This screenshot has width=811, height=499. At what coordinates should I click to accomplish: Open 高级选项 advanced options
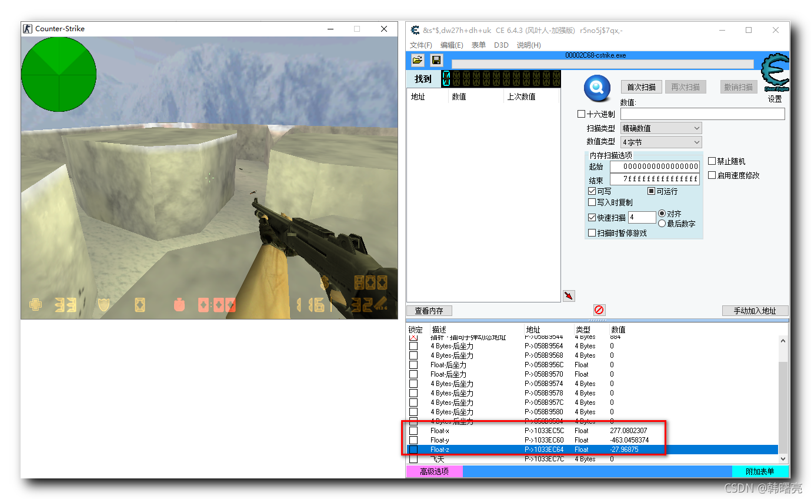434,471
